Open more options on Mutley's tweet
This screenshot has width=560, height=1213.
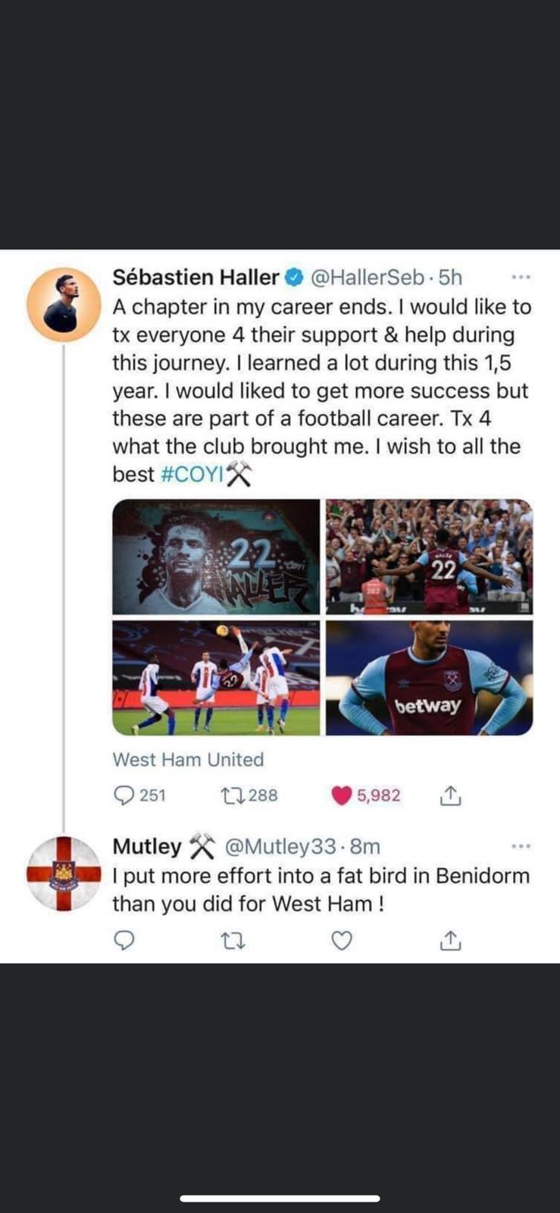(521, 846)
